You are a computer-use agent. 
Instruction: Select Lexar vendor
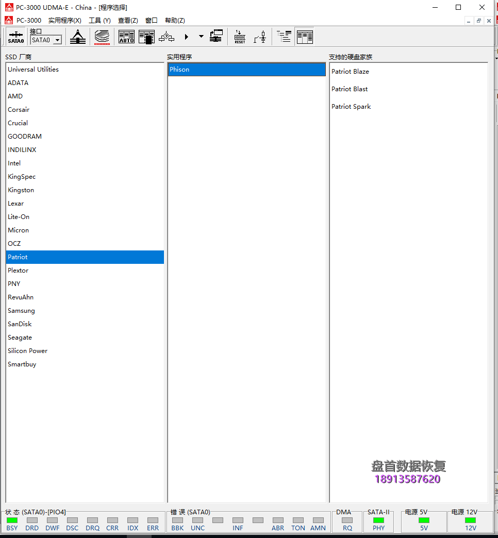(85, 203)
